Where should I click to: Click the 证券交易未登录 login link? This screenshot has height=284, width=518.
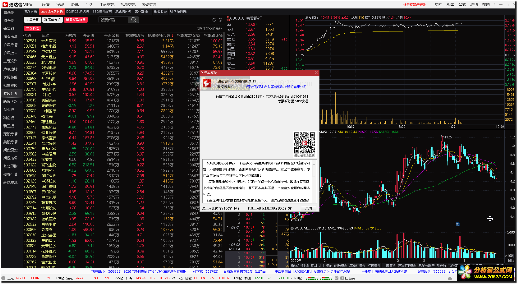point(415,5)
